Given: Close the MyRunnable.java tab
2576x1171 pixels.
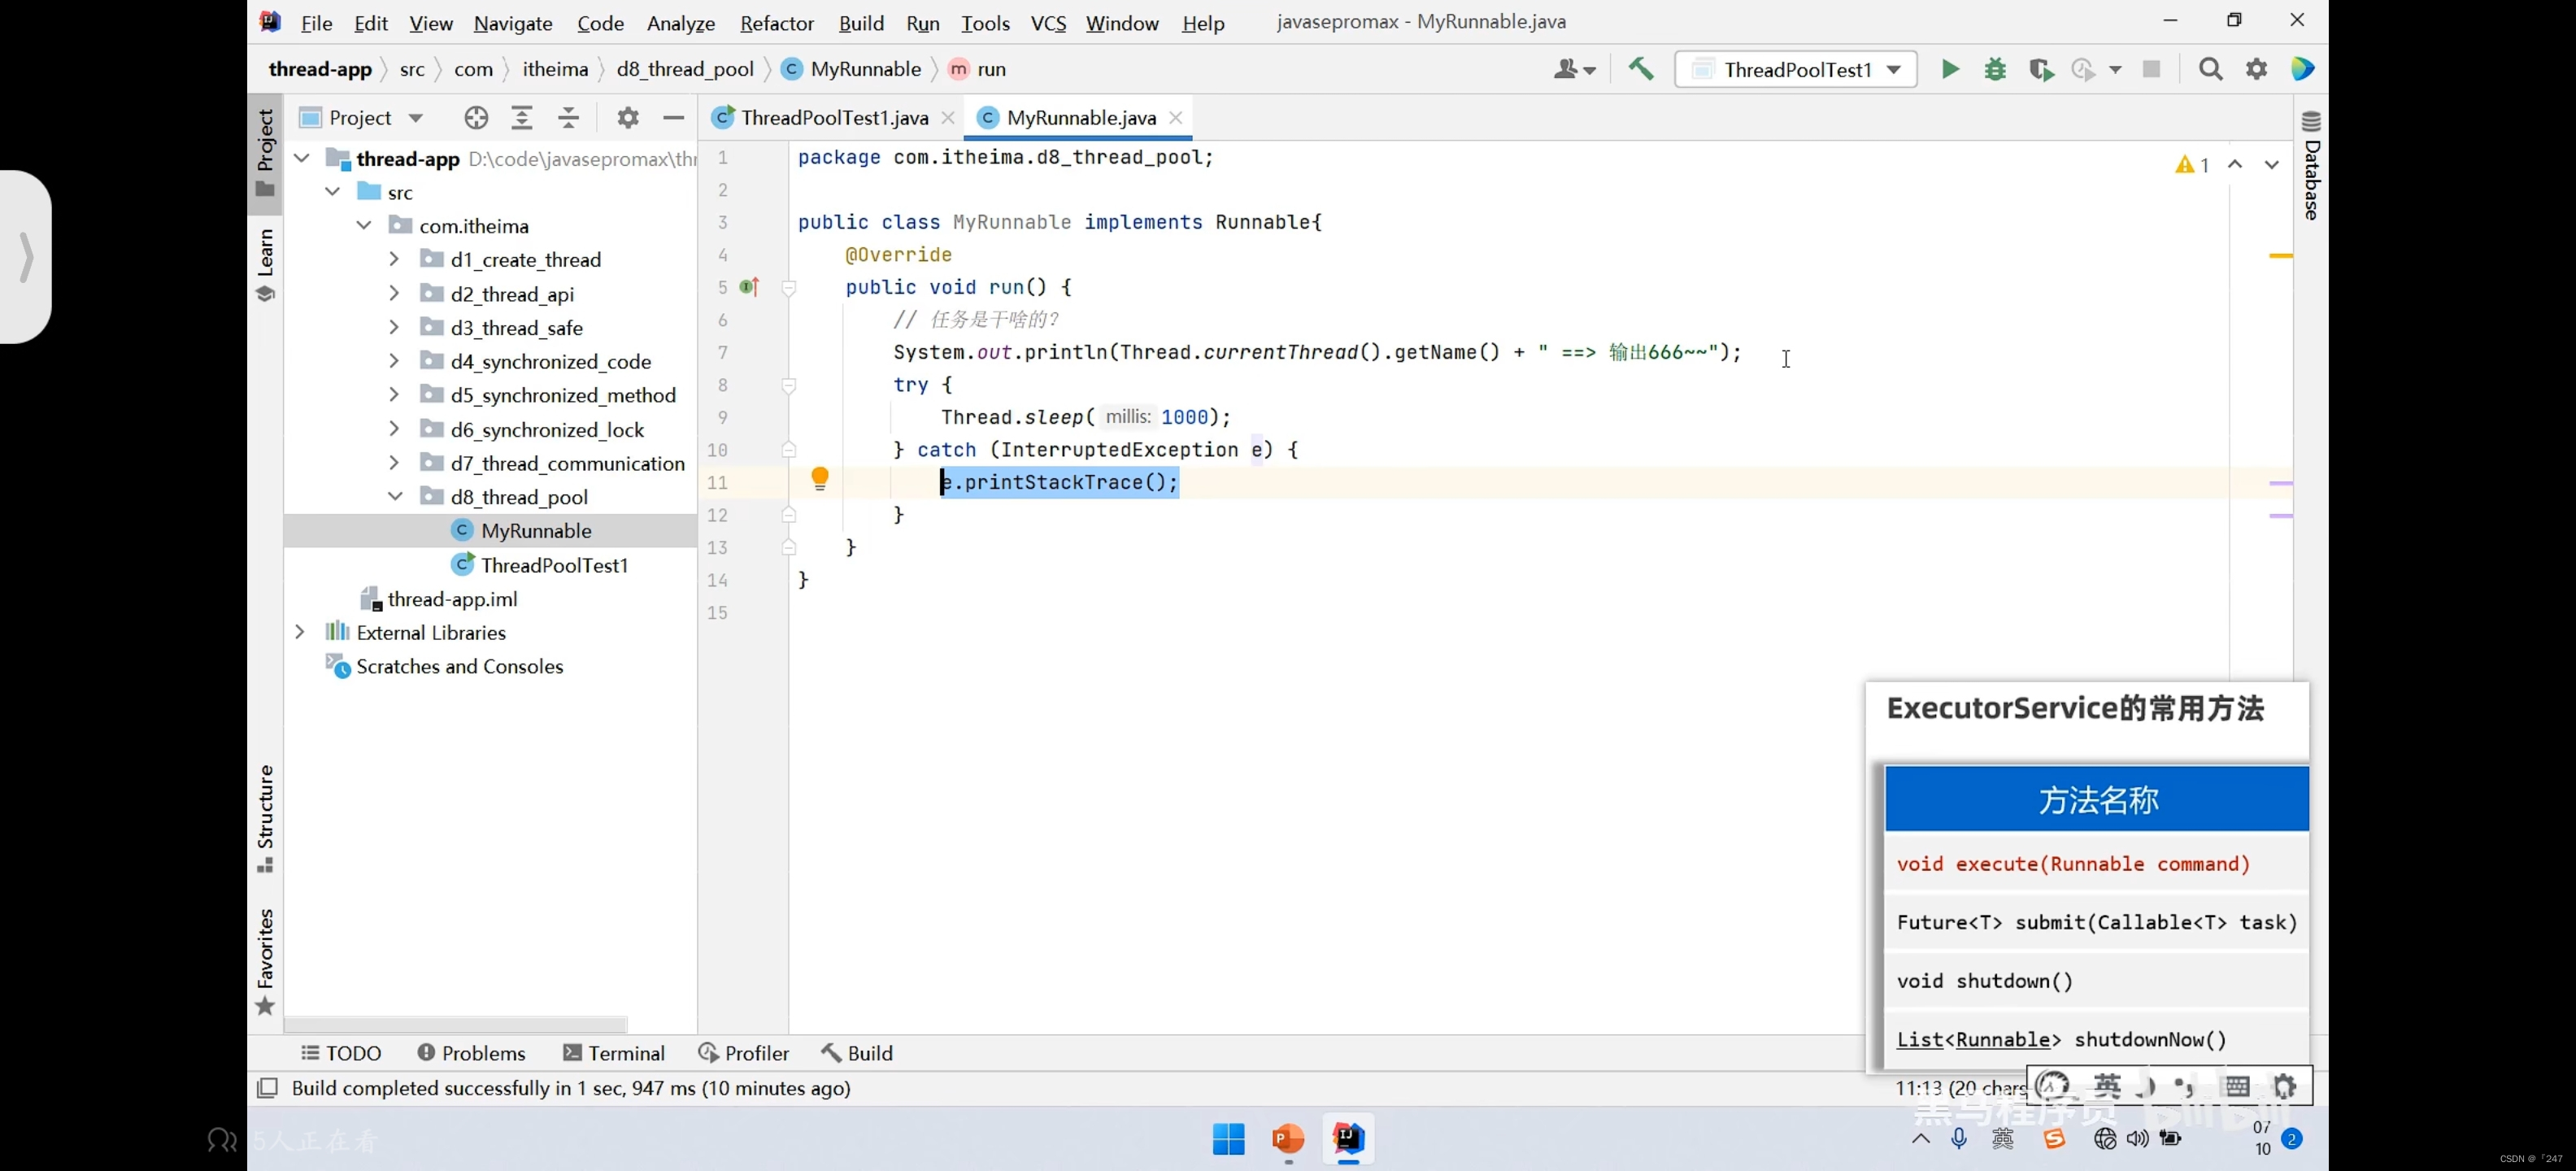Looking at the screenshot, I should tap(1176, 118).
